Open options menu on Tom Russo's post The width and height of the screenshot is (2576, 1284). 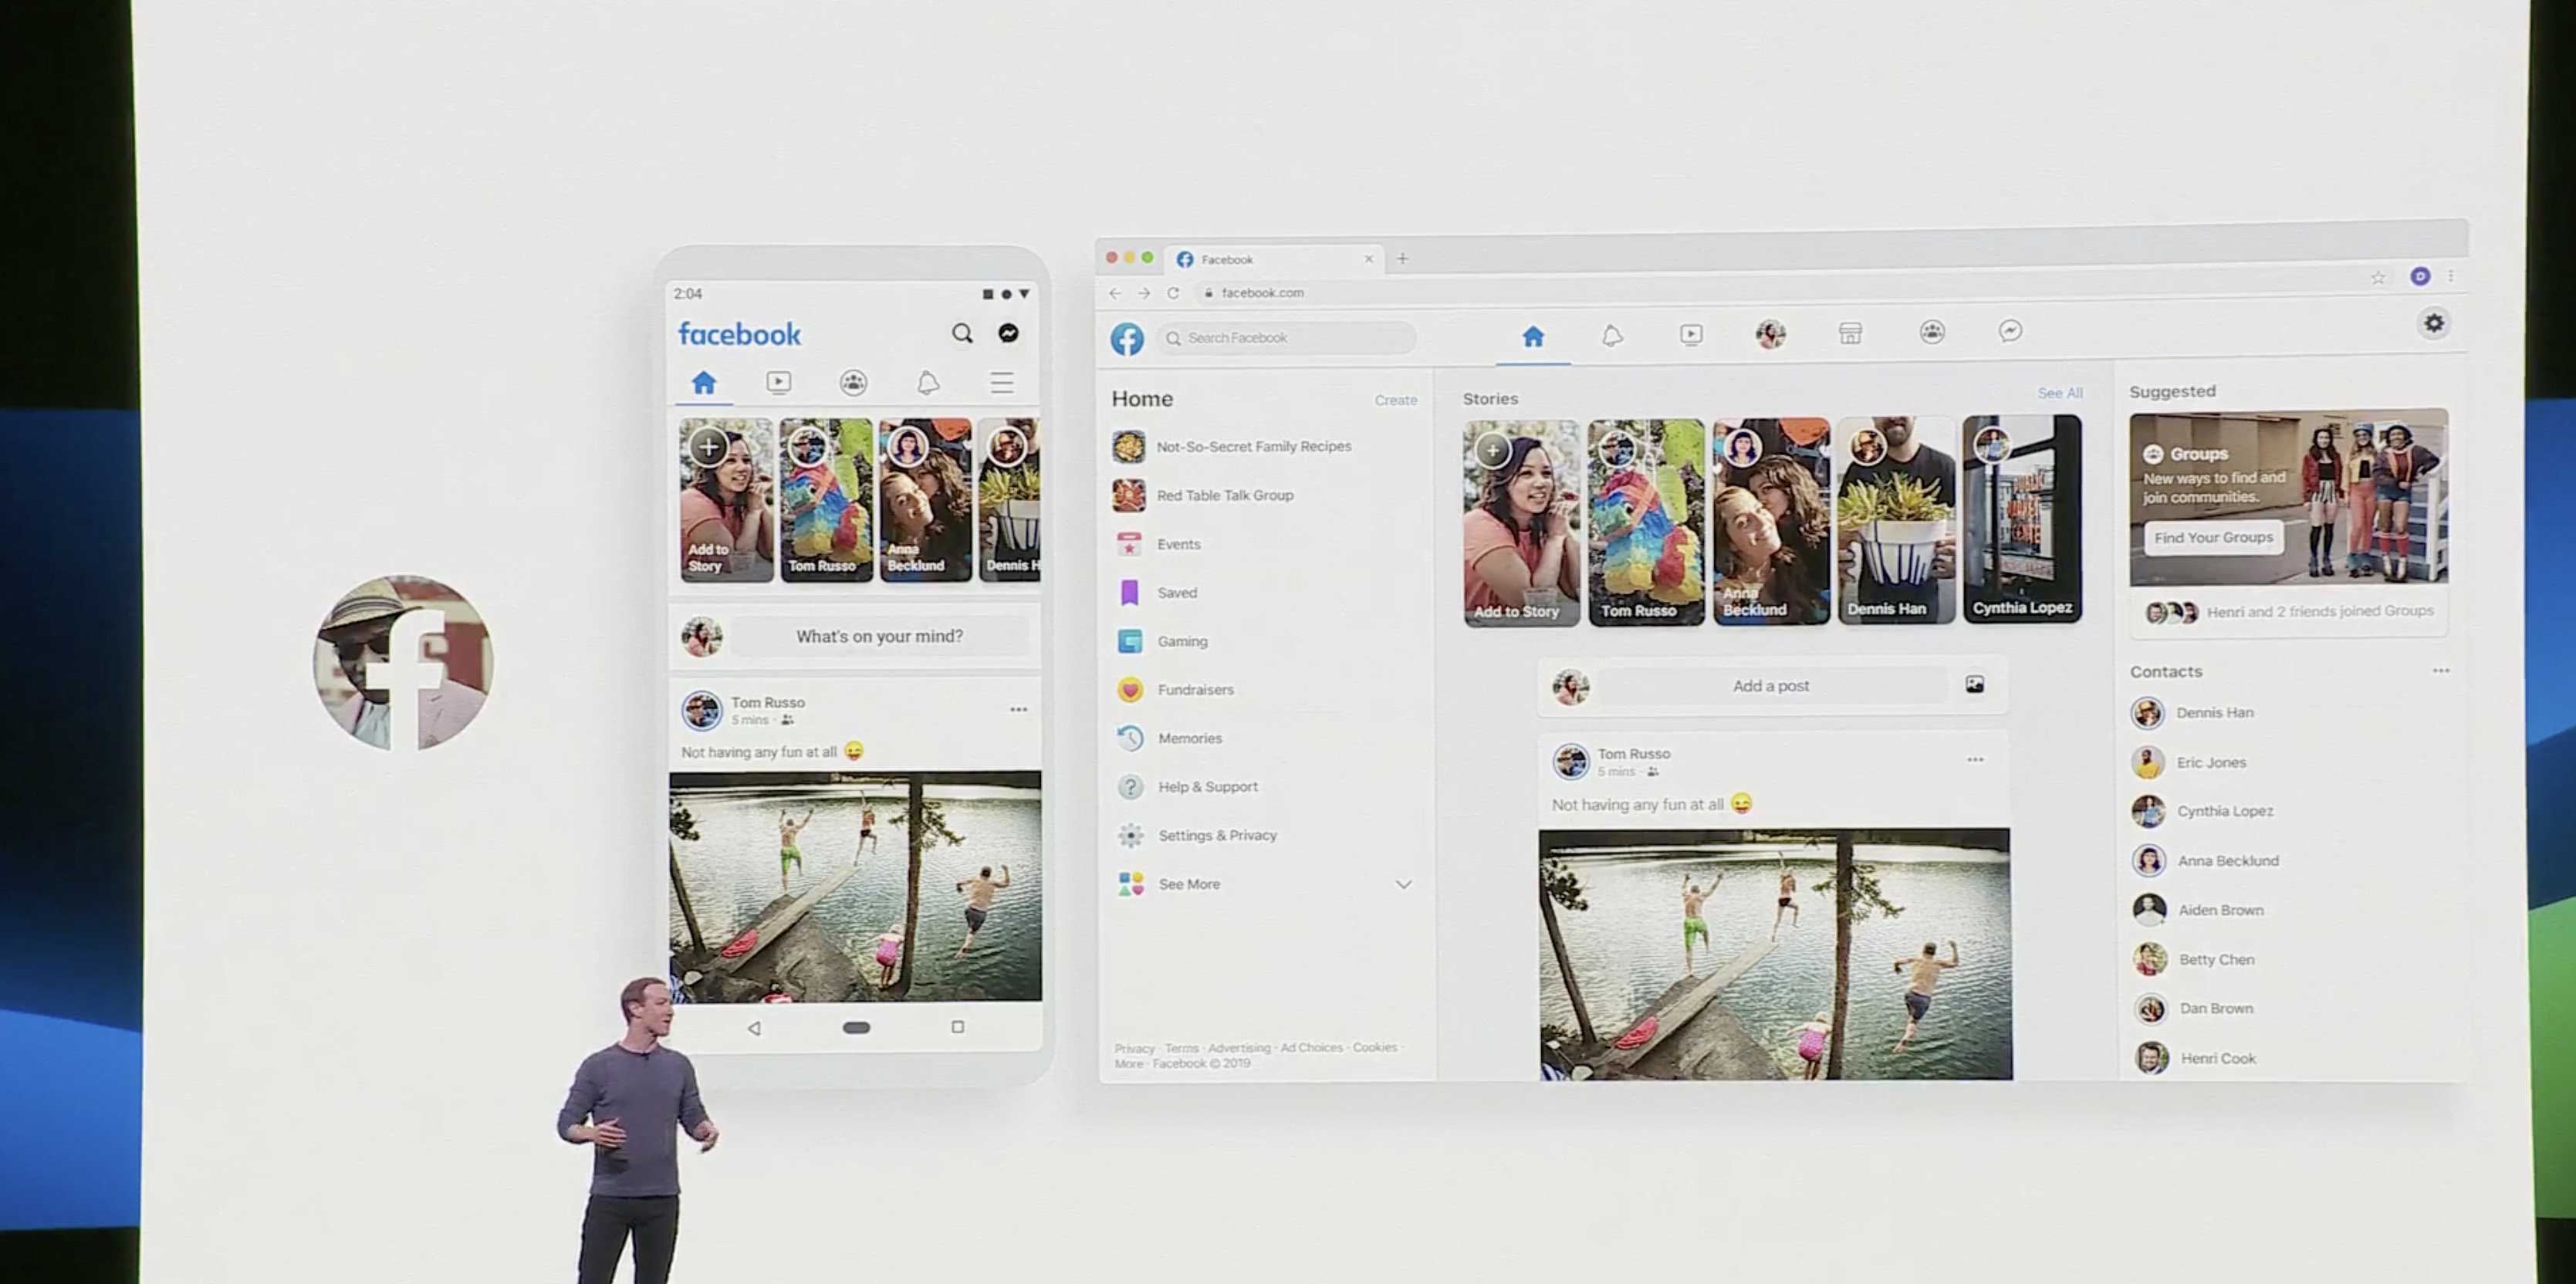[1974, 760]
